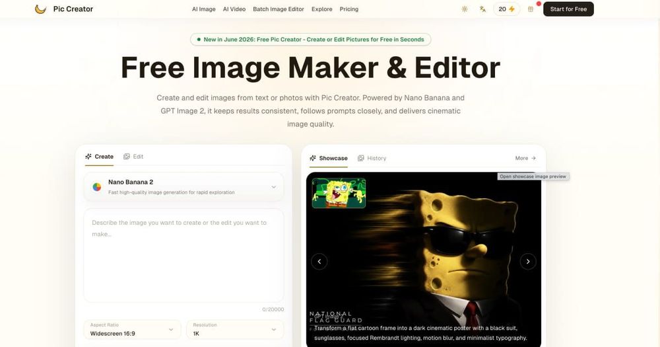
Task: Open the gift rewards icon
Action: [x=531, y=9]
